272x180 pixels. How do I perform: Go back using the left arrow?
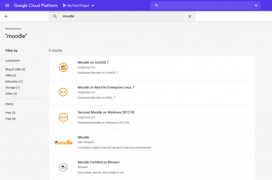click(x=6, y=16)
